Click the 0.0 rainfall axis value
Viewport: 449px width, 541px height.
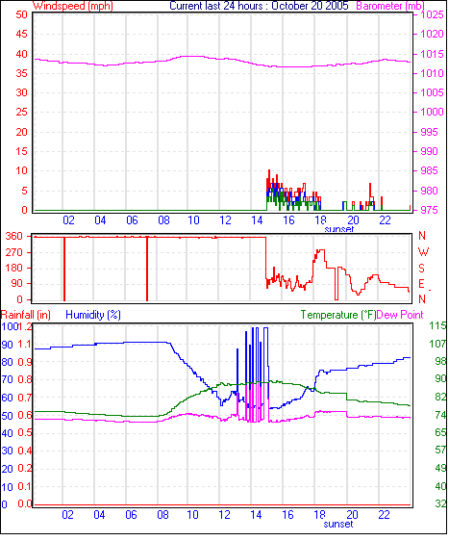[x=24, y=503]
